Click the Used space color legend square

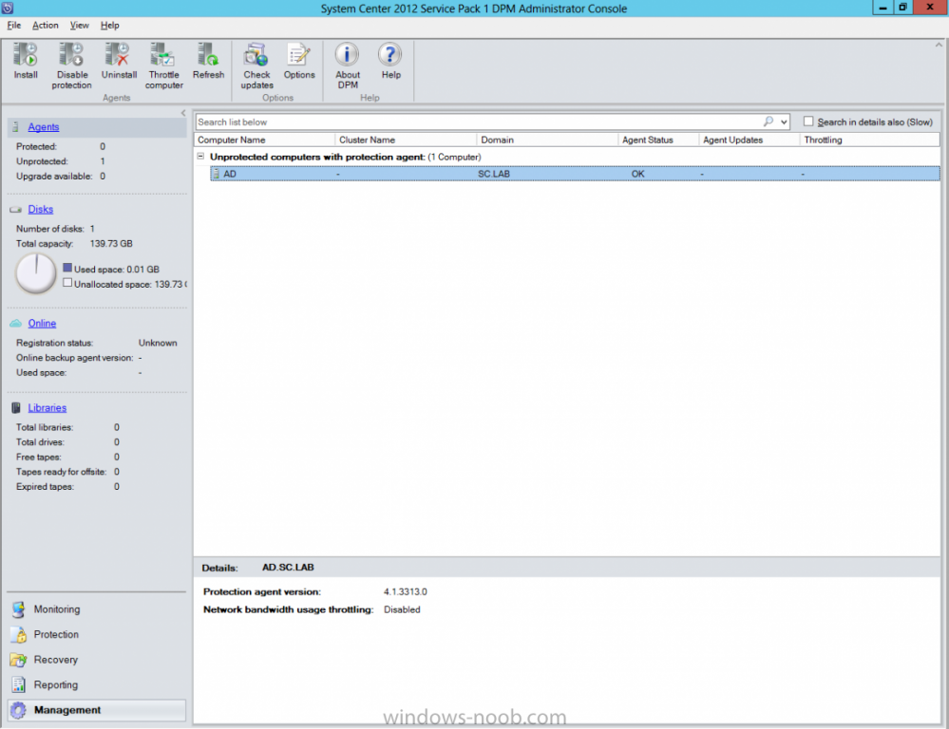[x=67, y=268]
